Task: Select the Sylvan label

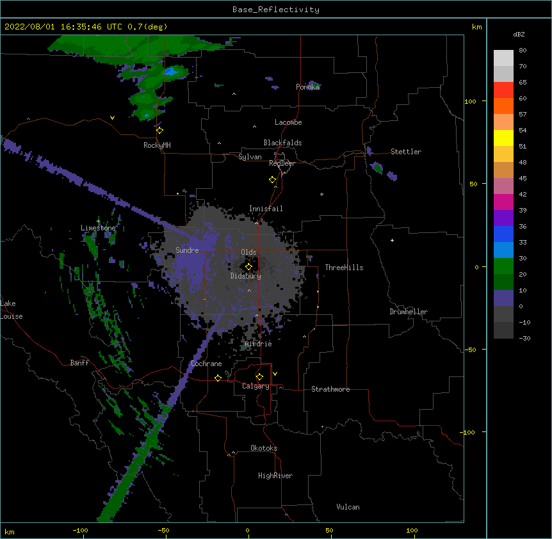Action: 250,157
